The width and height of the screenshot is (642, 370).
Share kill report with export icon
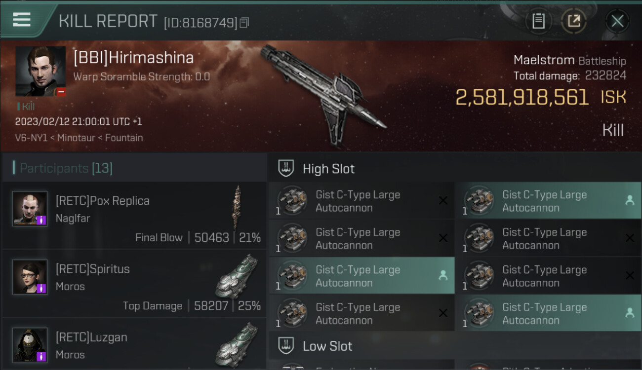(573, 21)
